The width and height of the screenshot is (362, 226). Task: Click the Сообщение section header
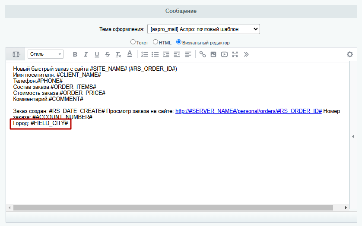coord(181,11)
